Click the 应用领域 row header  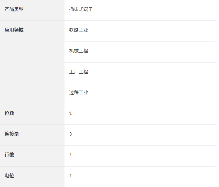tap(14, 30)
